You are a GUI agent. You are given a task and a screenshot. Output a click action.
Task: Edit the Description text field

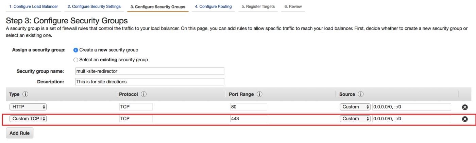coord(150,82)
